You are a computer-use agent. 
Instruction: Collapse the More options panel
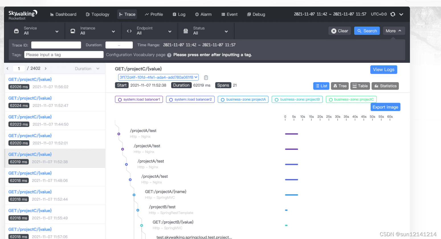[394, 31]
